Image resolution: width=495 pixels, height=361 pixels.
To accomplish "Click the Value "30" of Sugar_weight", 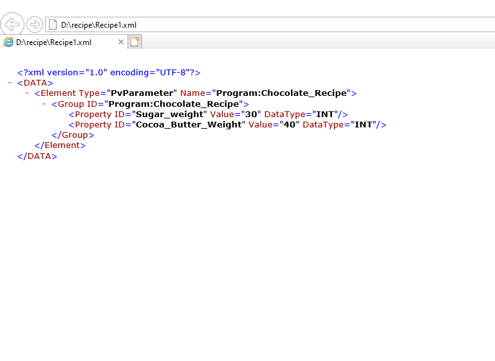I will pyautogui.click(x=251, y=115).
